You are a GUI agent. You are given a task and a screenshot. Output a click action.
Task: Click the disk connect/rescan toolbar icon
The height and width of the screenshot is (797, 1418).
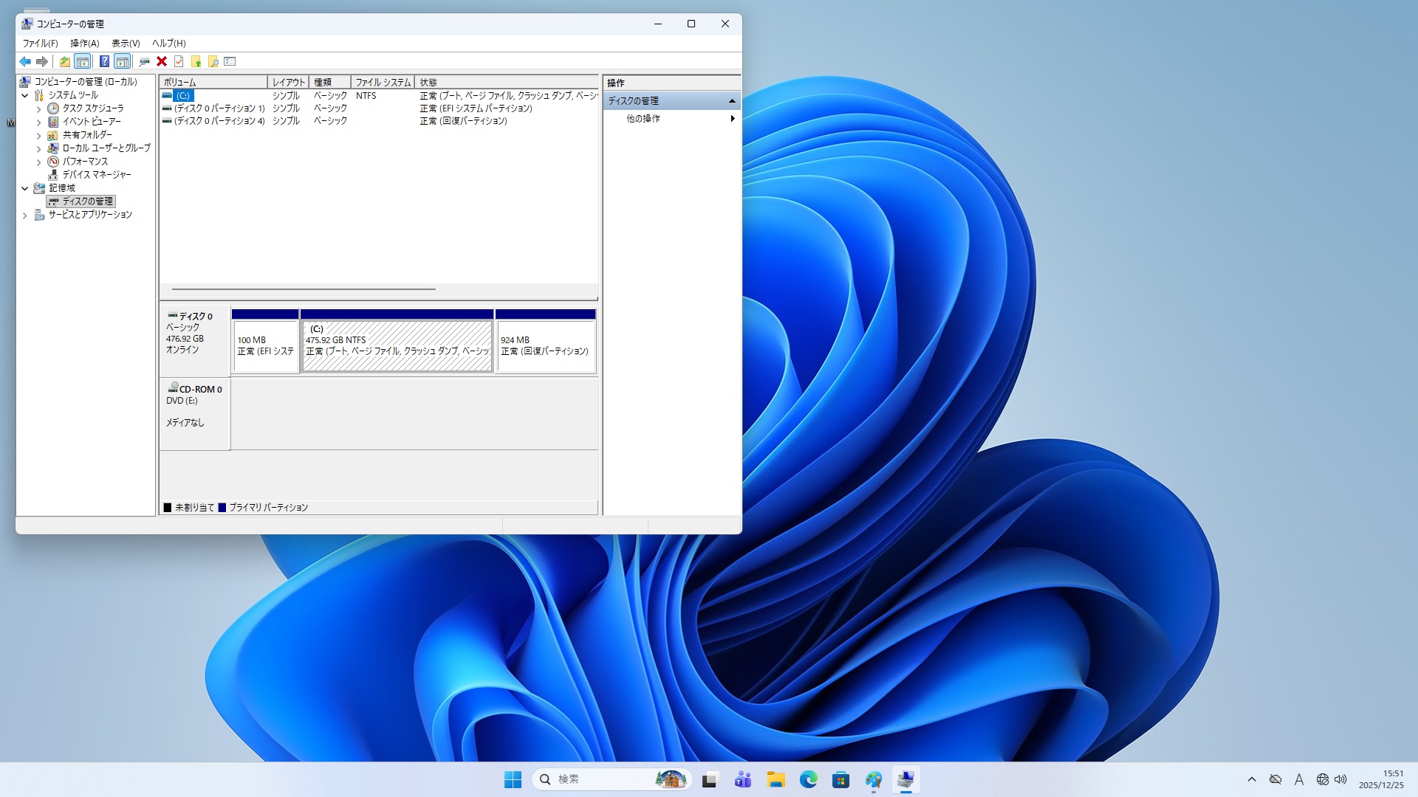click(x=144, y=61)
